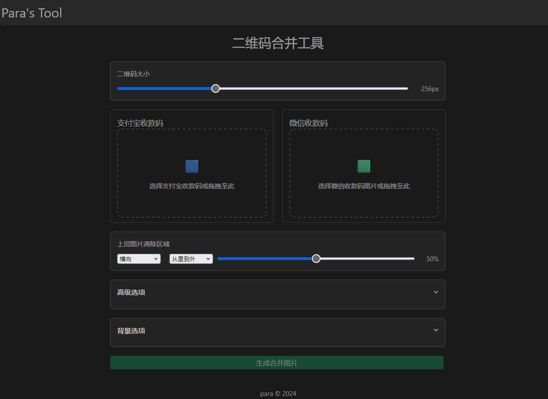Click the para © 2024 footer text
Screen dimensions: 548x399
click(278, 394)
